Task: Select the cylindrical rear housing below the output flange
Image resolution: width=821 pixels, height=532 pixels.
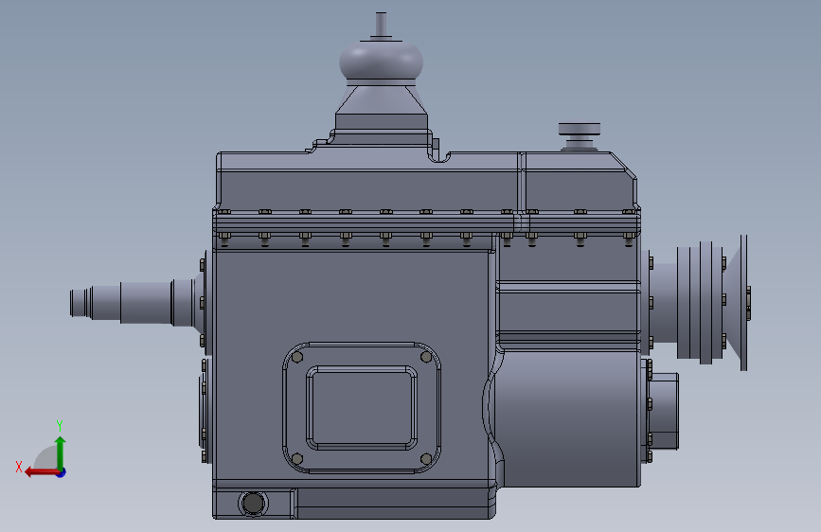Action: pyautogui.click(x=566, y=417)
